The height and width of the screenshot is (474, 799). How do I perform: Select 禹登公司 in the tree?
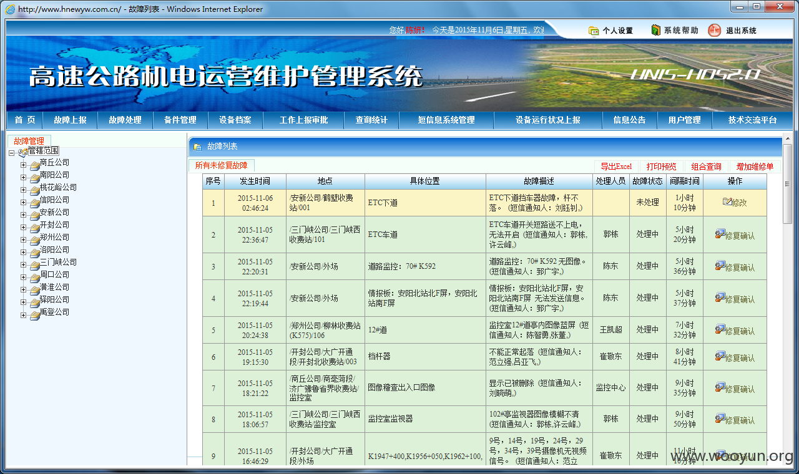pos(54,312)
